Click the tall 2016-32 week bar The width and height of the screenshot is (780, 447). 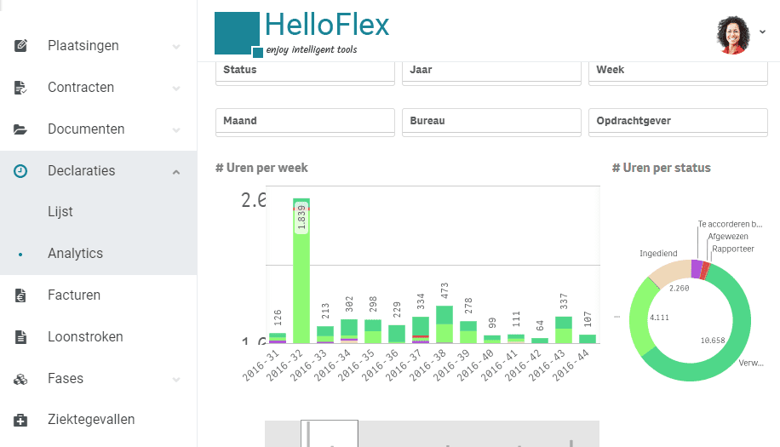[x=301, y=271]
